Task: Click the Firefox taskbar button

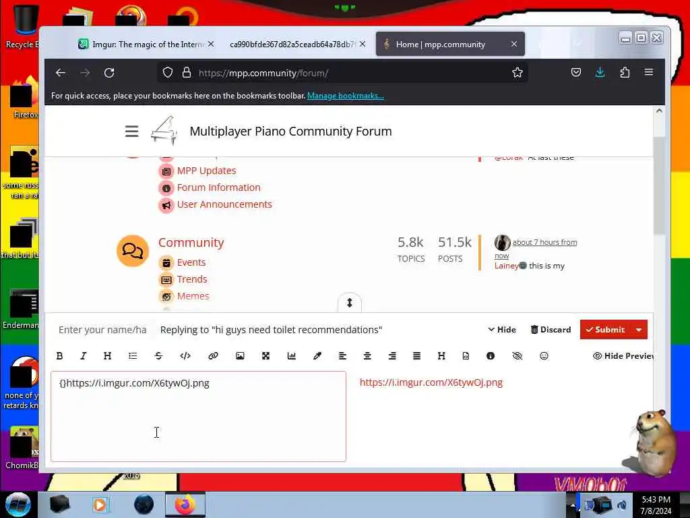Action: click(185, 505)
